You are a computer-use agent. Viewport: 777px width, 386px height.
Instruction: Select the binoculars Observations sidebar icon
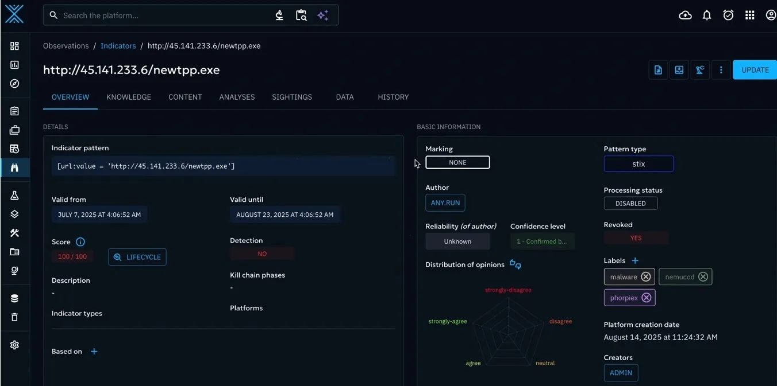tap(14, 168)
